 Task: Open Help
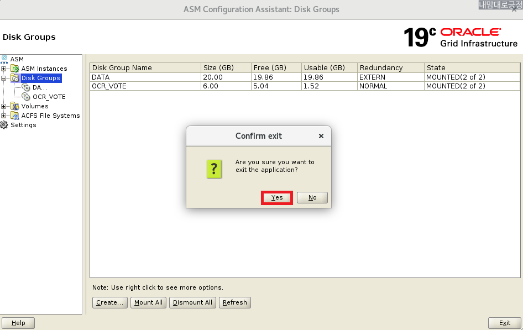coord(18,323)
